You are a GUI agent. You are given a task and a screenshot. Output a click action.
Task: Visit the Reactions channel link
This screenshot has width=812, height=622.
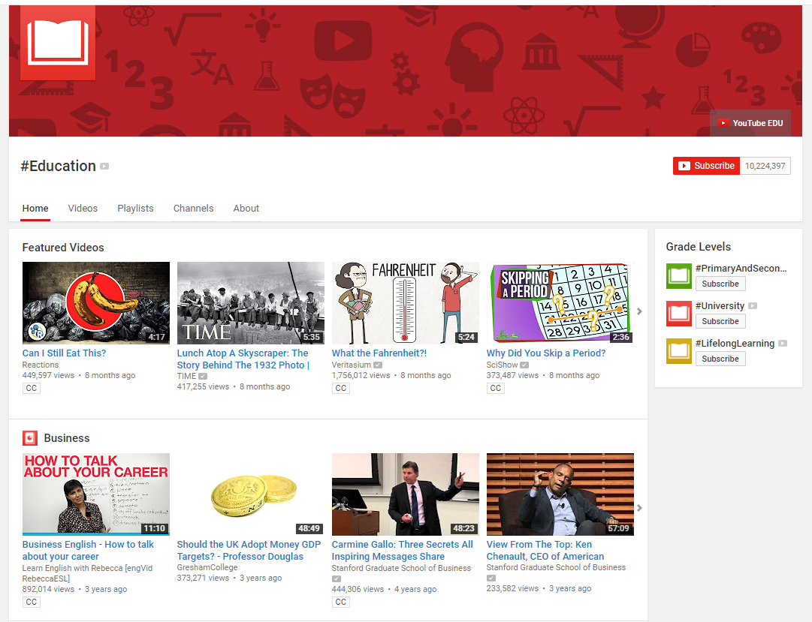[x=41, y=365]
